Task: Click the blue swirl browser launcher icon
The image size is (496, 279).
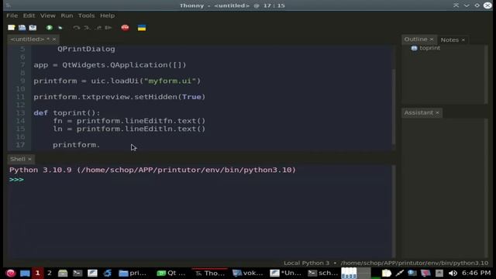Action: tap(107, 273)
